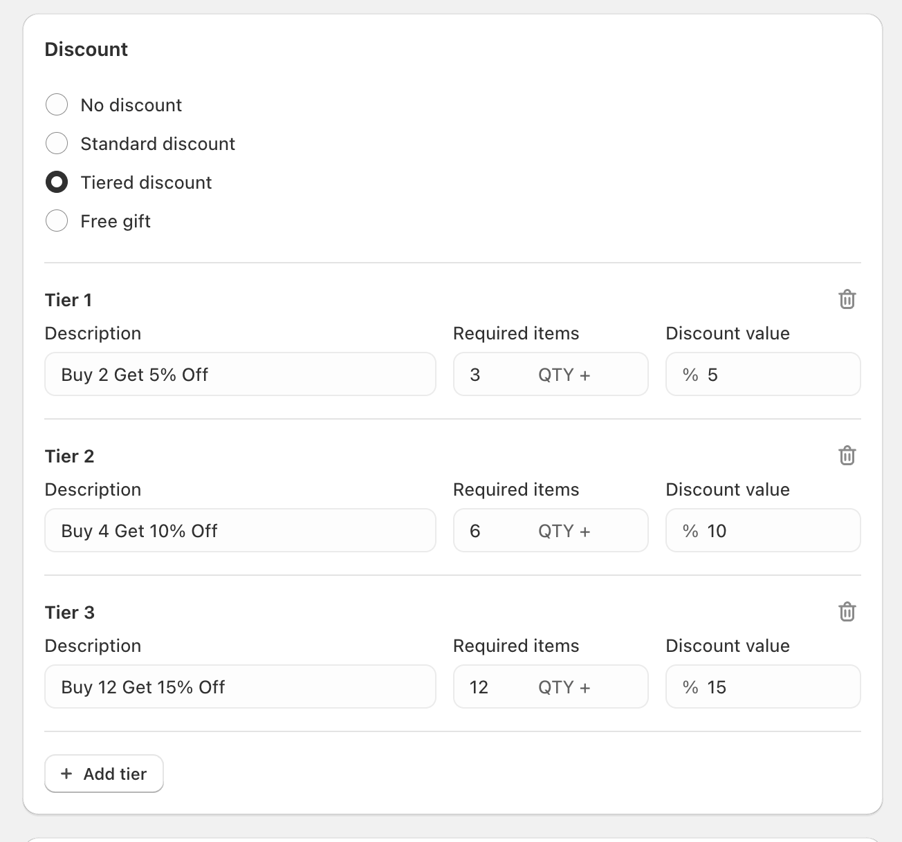Click Tier 3 discount value field
This screenshot has width=902, height=842.
pyautogui.click(x=775, y=687)
